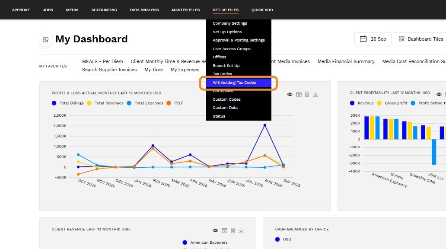446x249 pixels.
Task: Click the OCT 2024 Total Expenses data point
Action: tap(78, 155)
